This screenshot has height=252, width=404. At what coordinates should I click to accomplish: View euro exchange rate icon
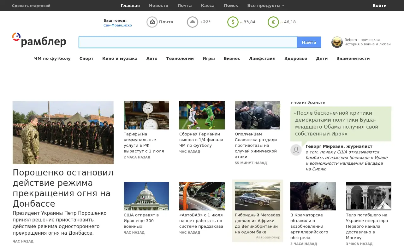pyautogui.click(x=273, y=22)
